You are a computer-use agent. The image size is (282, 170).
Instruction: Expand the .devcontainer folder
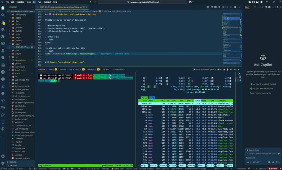[x=21, y=60]
